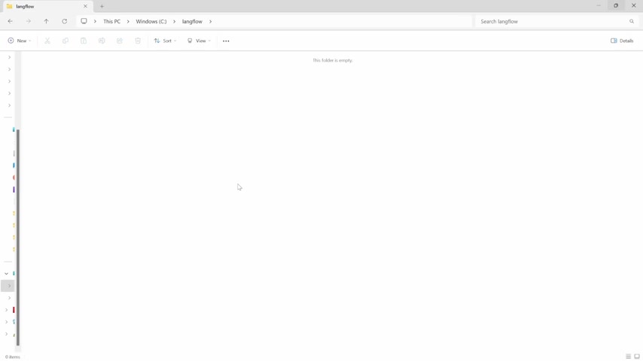Refresh the langflow folder view

[x=65, y=21]
